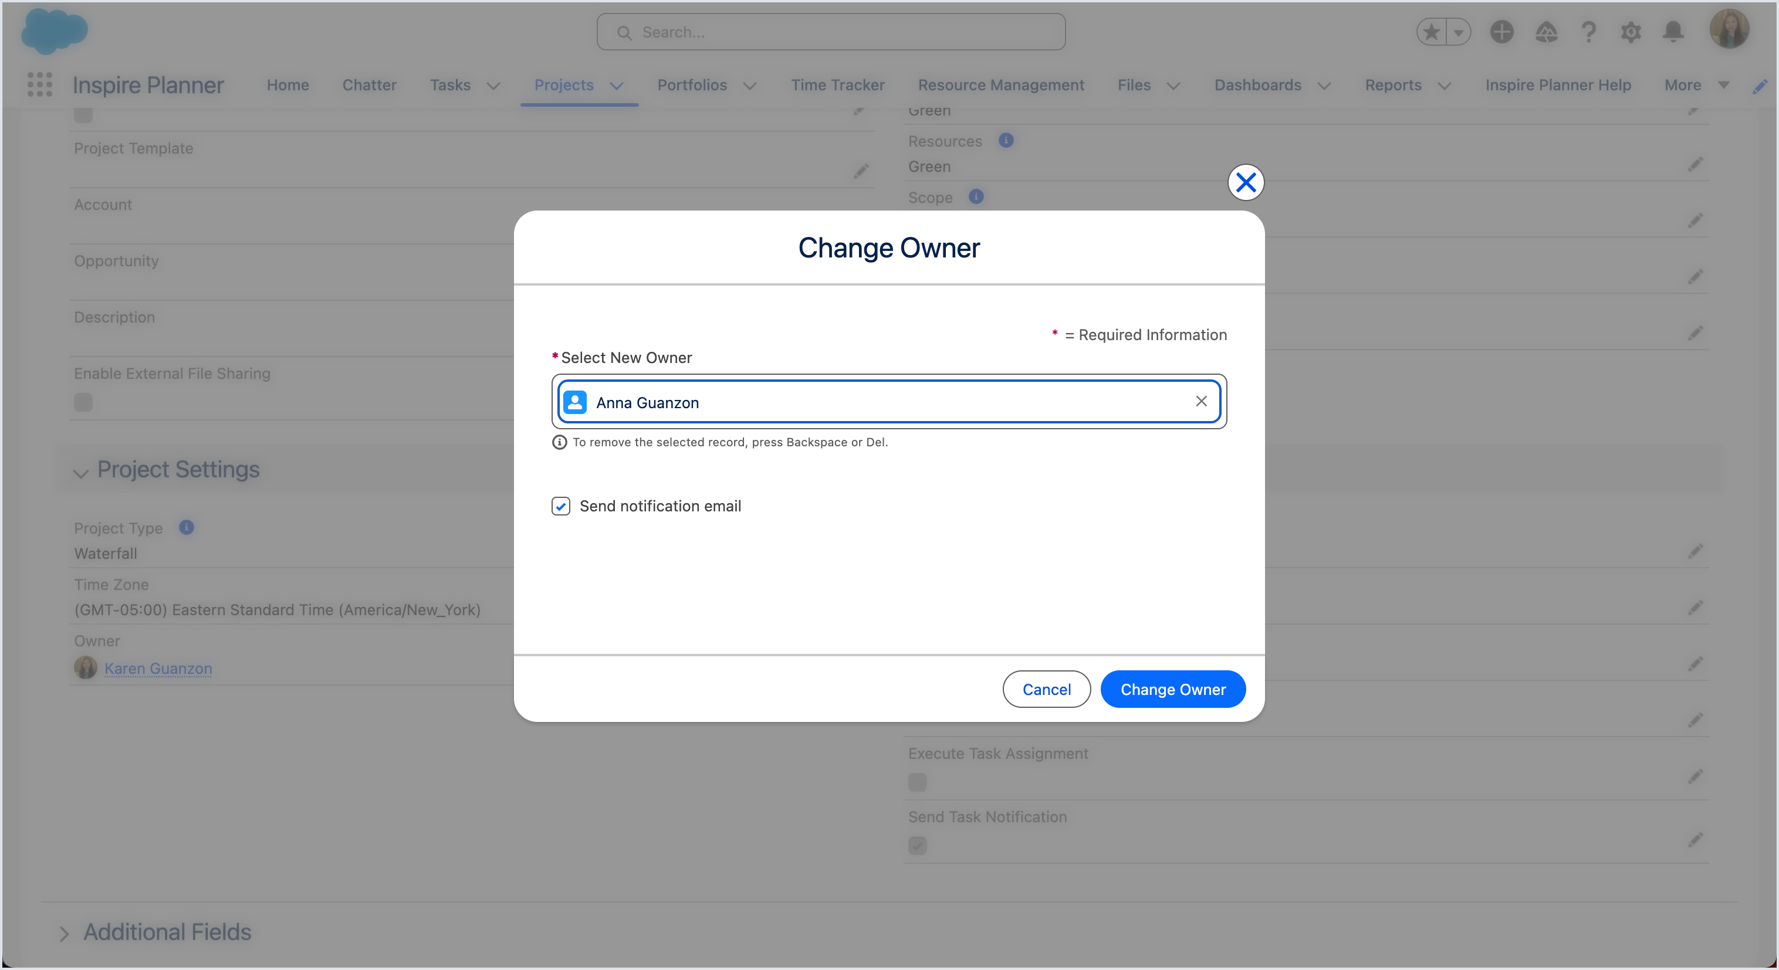Click the user icon beside Anna Guanzon
This screenshot has width=1779, height=970.
(x=574, y=402)
